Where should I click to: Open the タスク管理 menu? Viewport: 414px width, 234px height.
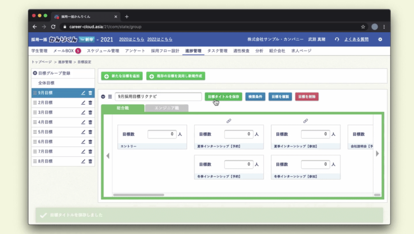(217, 51)
